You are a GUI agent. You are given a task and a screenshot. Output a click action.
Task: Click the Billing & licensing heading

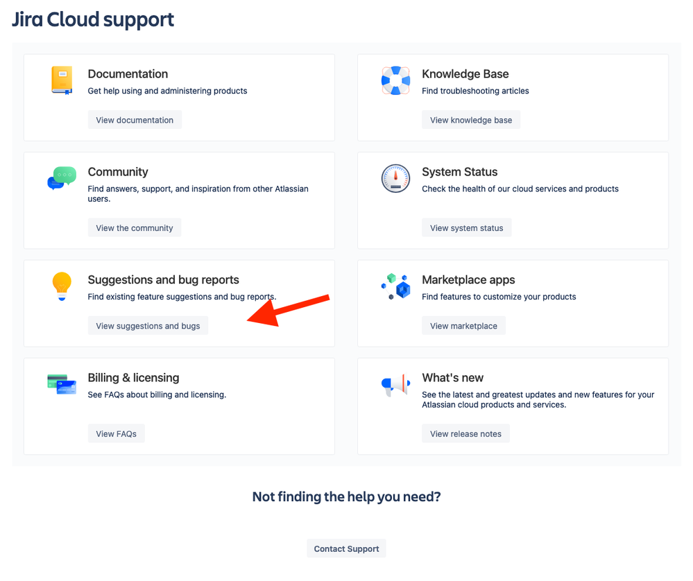(133, 378)
